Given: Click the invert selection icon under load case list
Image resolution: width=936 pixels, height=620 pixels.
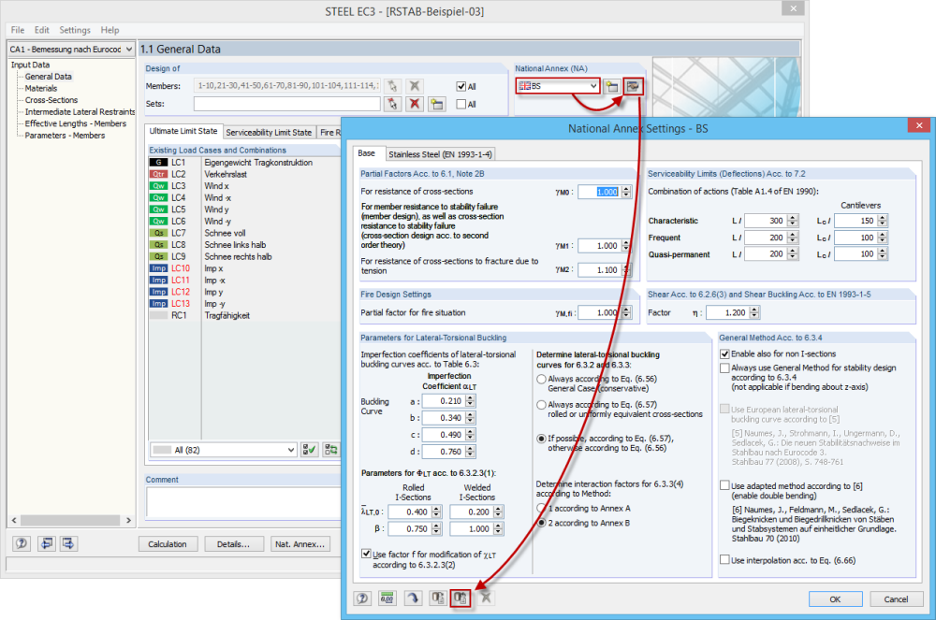Looking at the screenshot, I should pos(330,450).
